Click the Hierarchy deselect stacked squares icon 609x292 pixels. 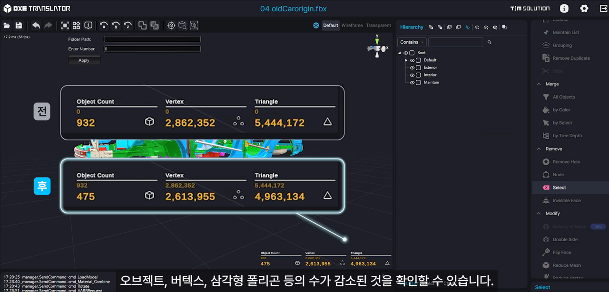coord(458,28)
